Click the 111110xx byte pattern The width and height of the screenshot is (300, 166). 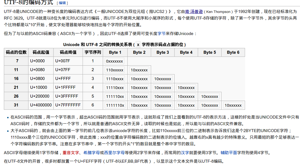pyautogui.click(x=115, y=97)
